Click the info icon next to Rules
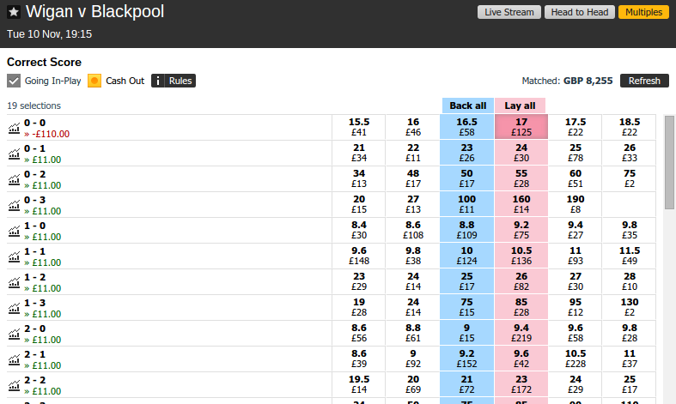The image size is (676, 404). [158, 81]
